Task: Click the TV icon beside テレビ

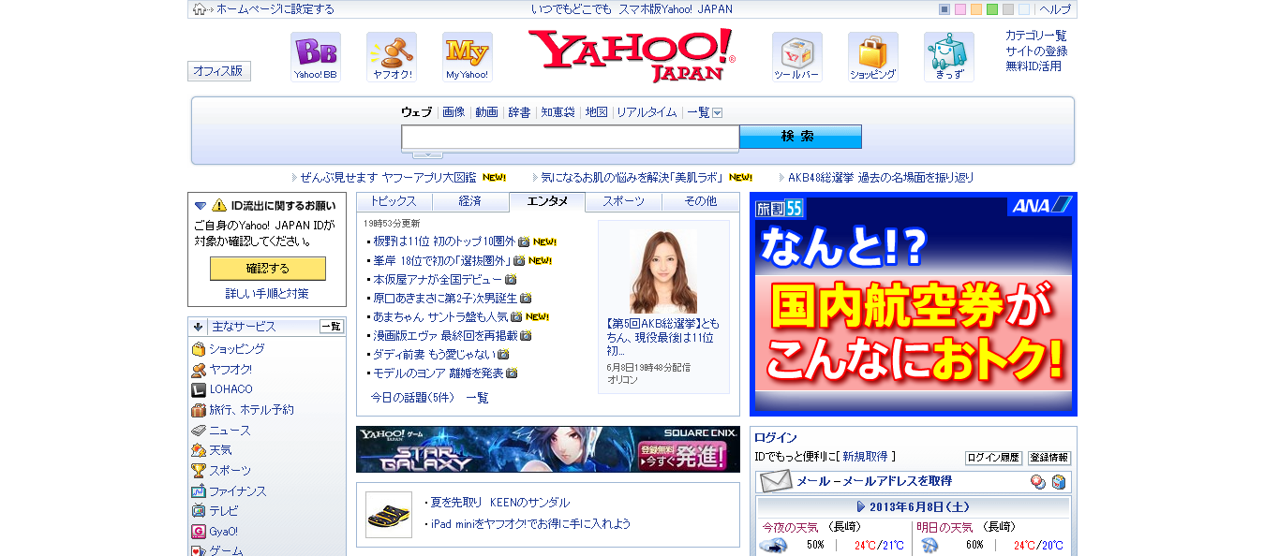Action: [199, 511]
